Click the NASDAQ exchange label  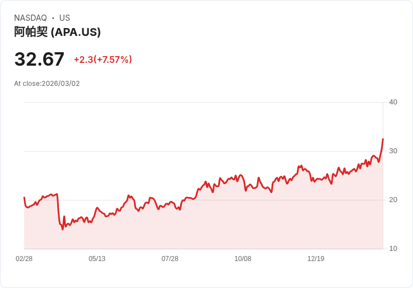(30, 18)
